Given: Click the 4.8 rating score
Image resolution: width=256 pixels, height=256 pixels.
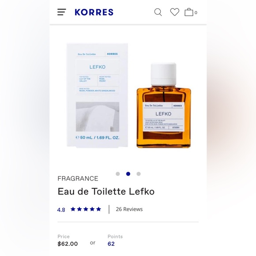Looking at the screenshot, I should coord(61,210).
